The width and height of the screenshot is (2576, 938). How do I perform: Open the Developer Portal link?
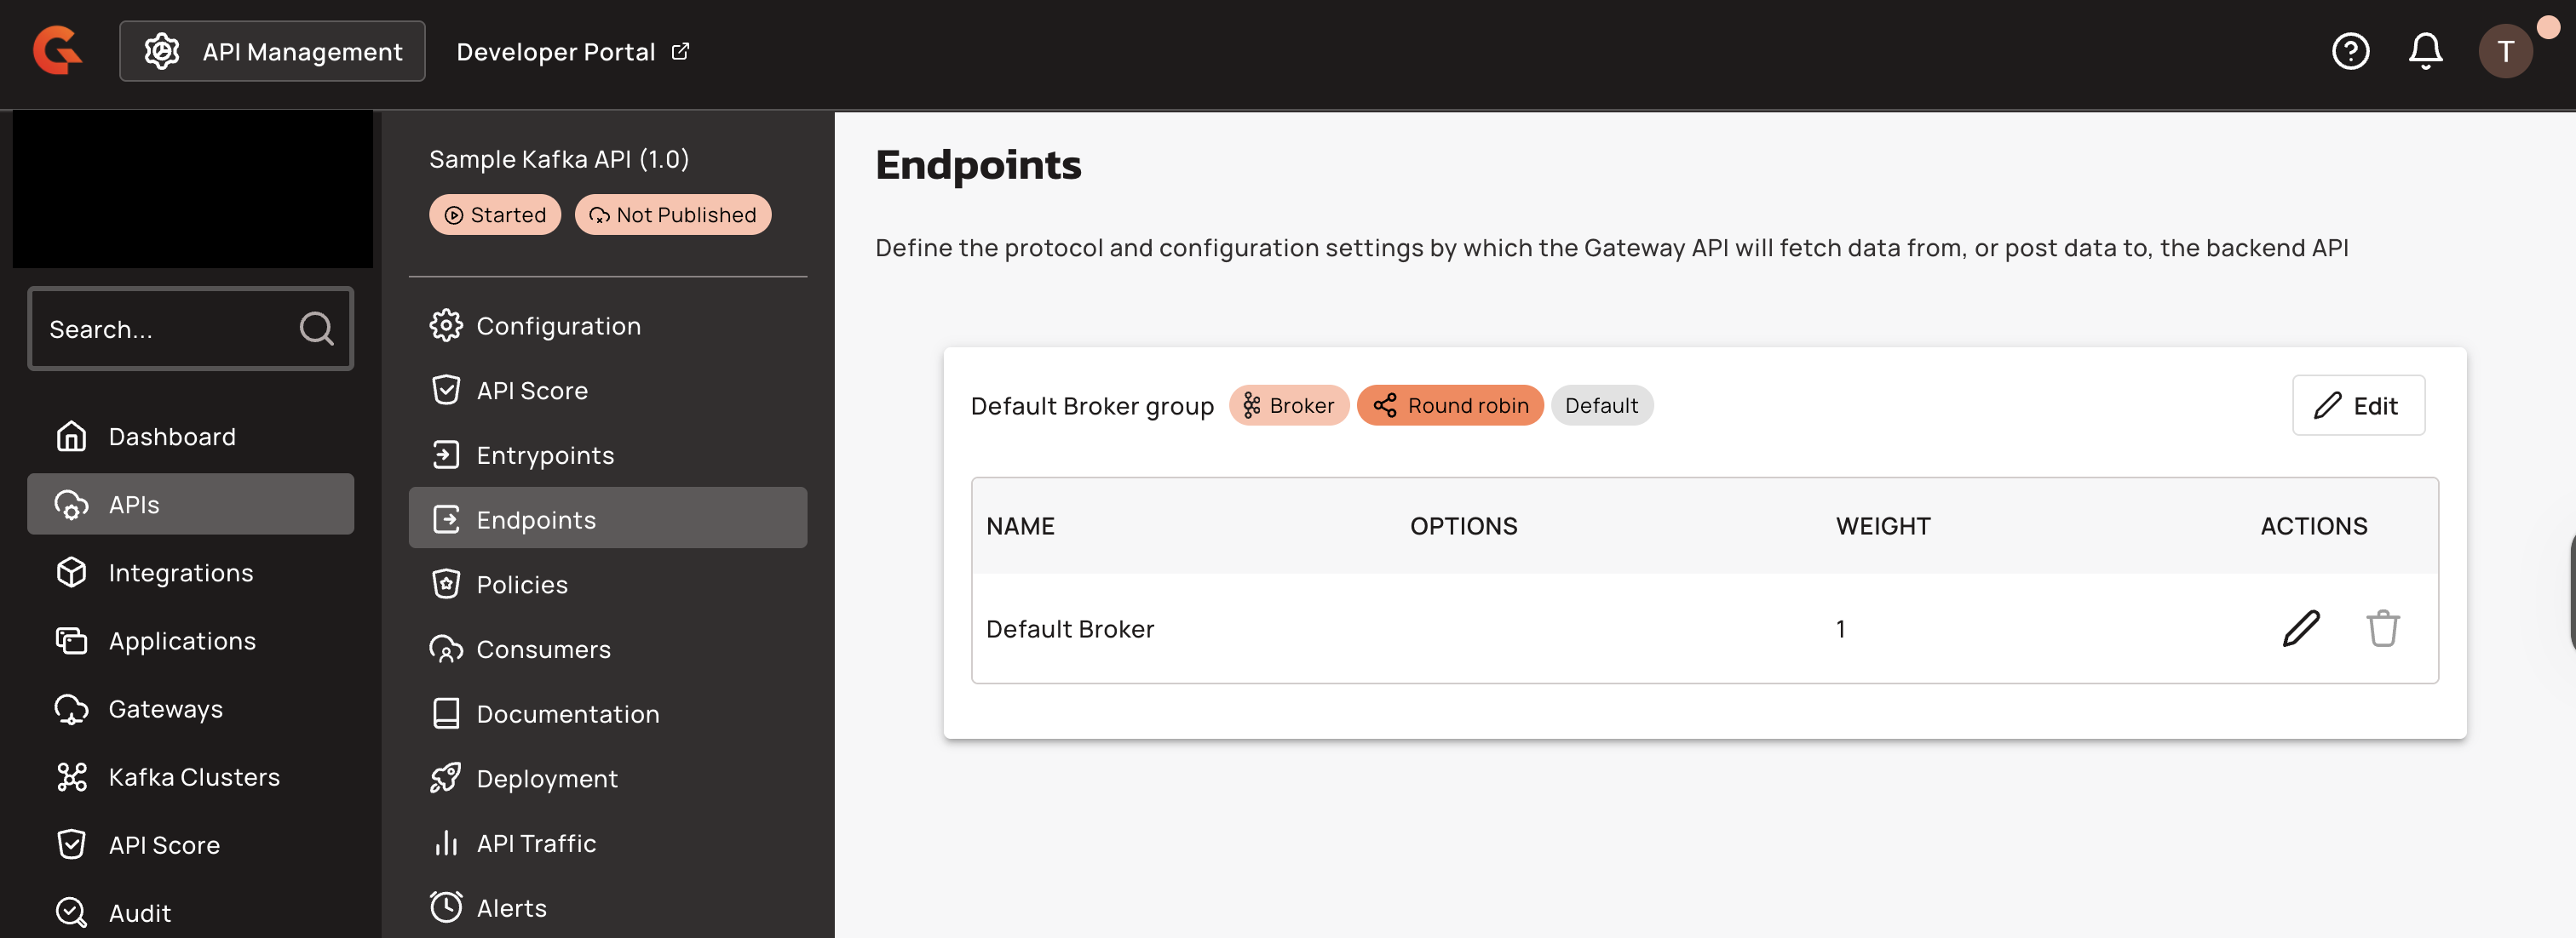click(572, 52)
